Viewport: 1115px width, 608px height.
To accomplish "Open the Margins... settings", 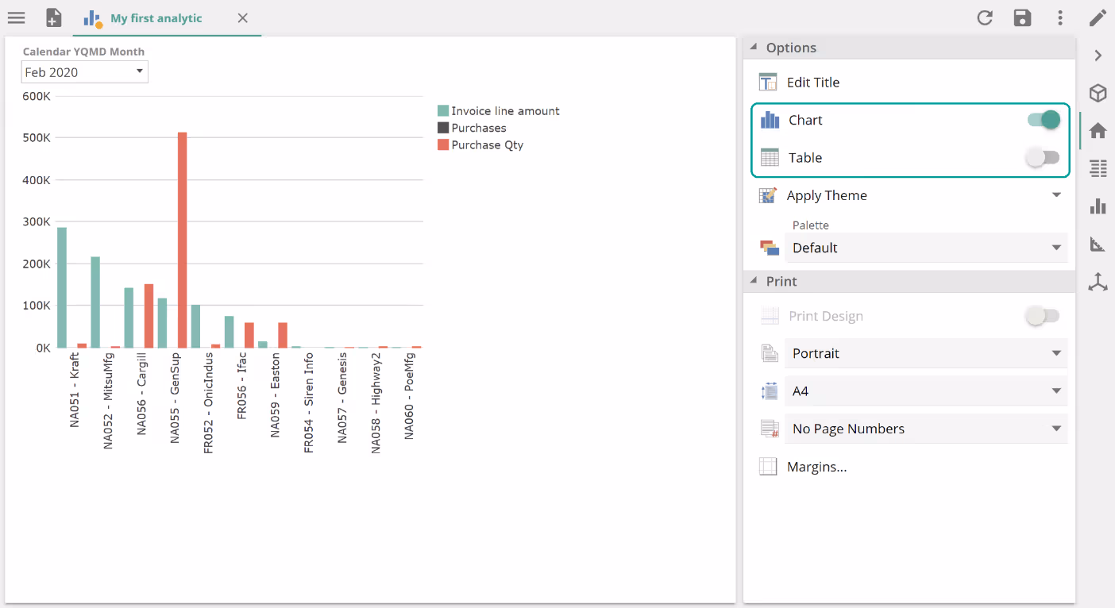I will (816, 467).
